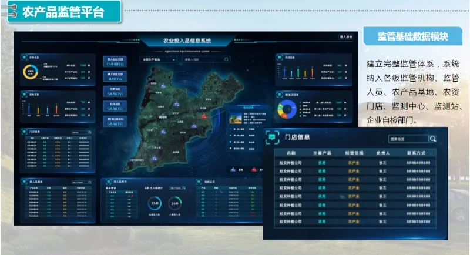The width and height of the screenshot is (470, 255).
Task: Select the 154487元 total amount card
Action: 115,62
